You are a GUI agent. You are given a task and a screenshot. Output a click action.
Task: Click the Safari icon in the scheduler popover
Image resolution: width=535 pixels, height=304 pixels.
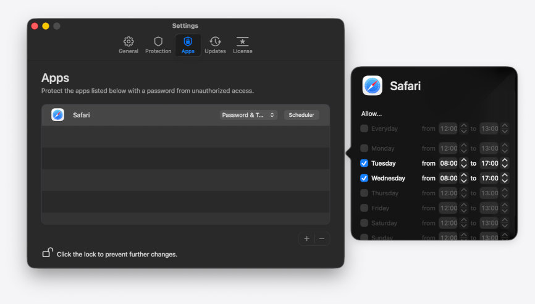tap(373, 85)
